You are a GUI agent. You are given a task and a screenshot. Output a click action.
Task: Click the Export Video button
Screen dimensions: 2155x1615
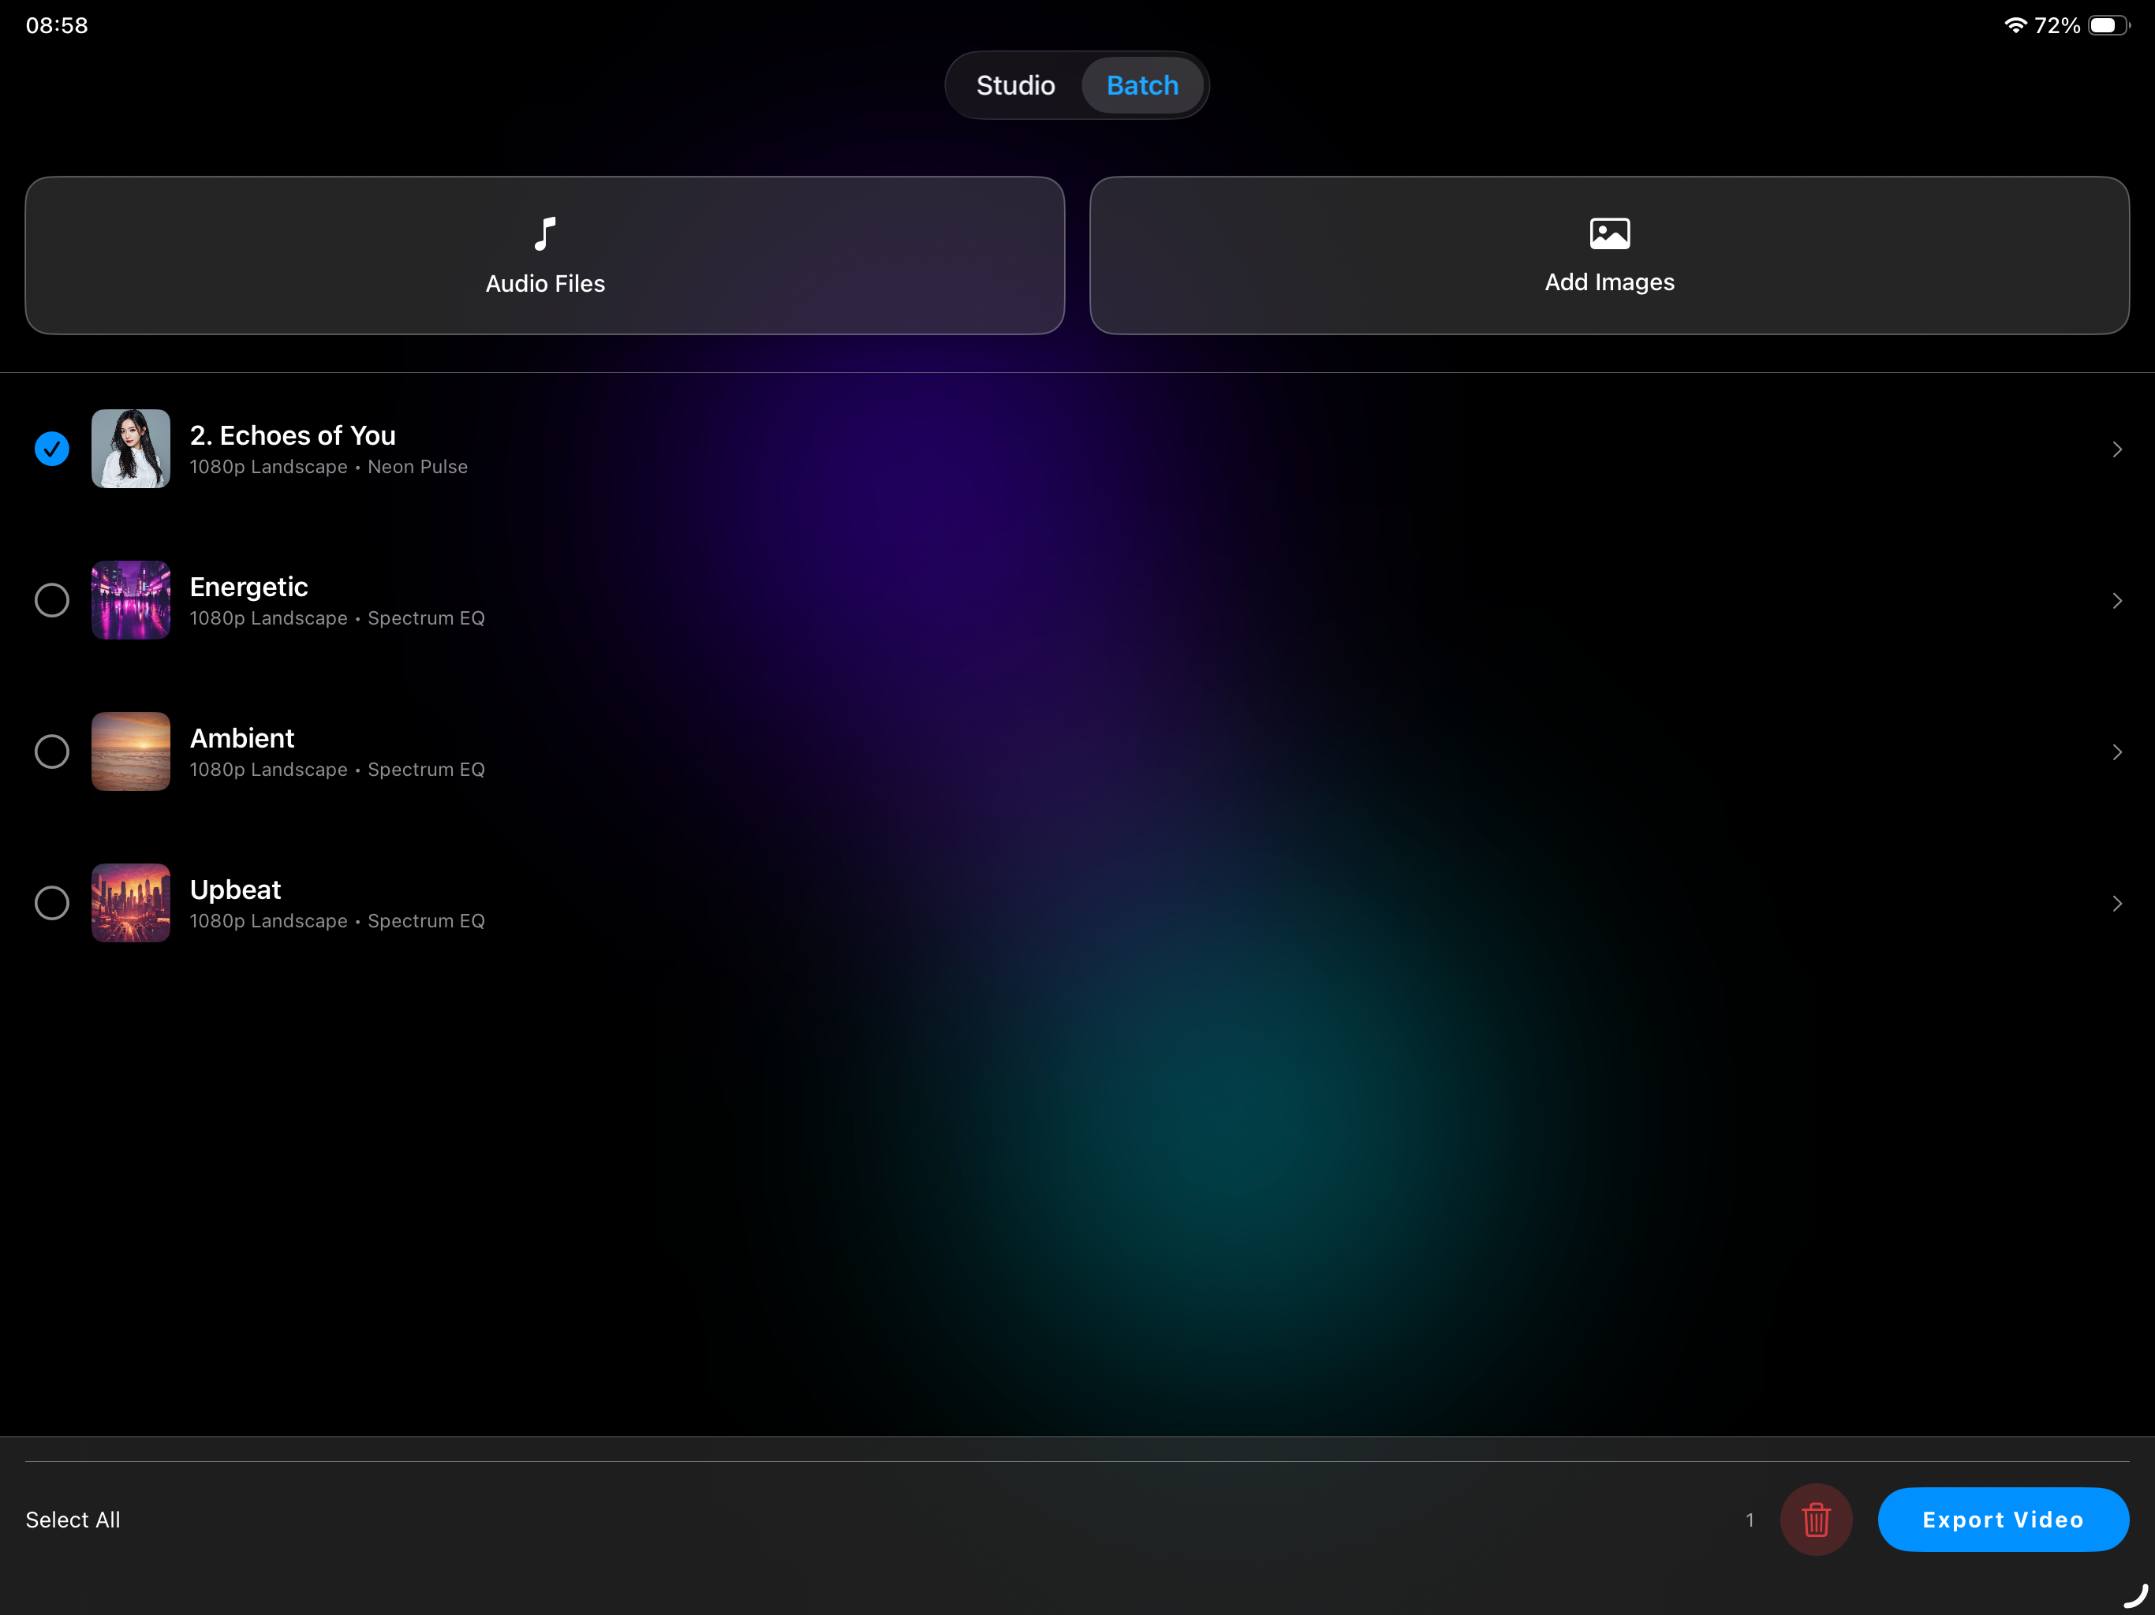2003,1520
